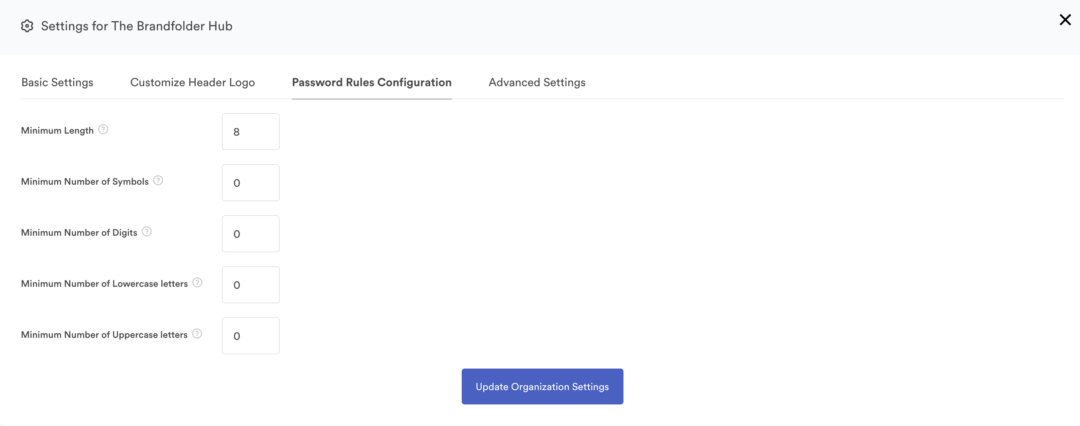Click help icon beside Uppercase letters label
The height and width of the screenshot is (426, 1080).
[197, 334]
